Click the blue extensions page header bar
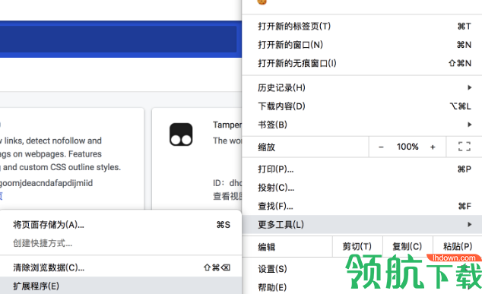Screen dimensions: 482x294 point(121,39)
